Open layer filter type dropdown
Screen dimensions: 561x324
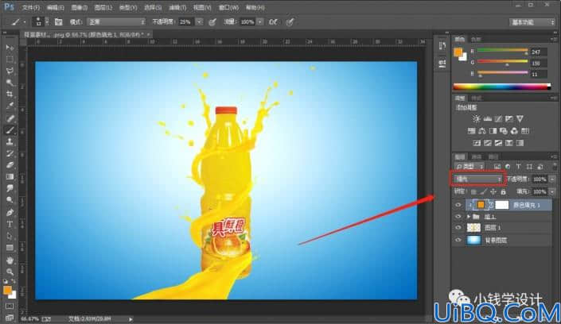coord(469,167)
